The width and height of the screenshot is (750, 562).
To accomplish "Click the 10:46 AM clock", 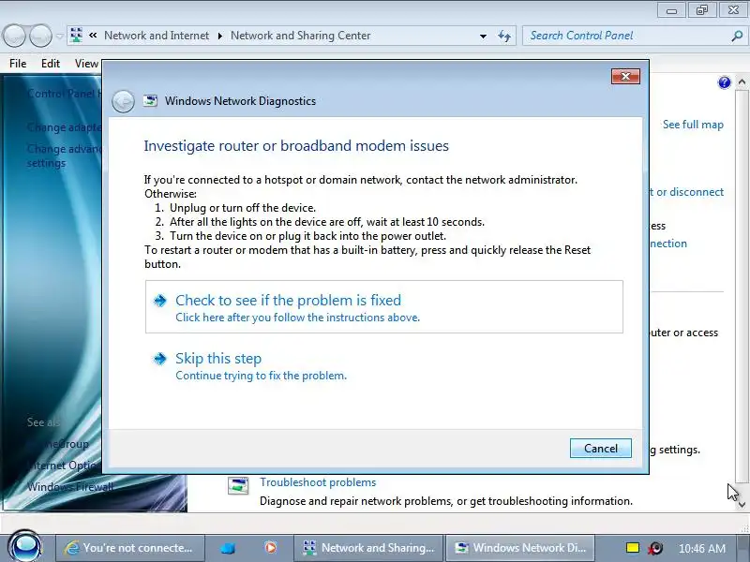I will coord(701,548).
